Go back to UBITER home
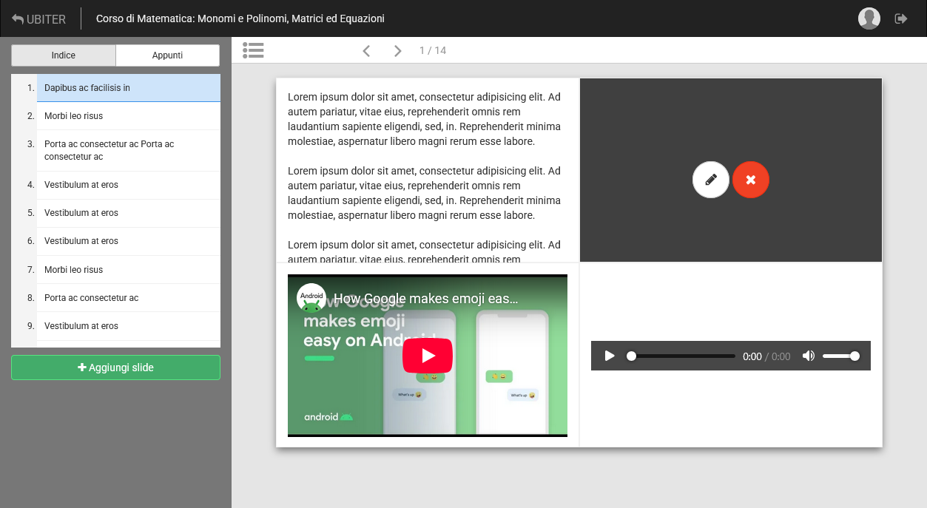Viewport: 927px width, 508px height. (x=39, y=19)
